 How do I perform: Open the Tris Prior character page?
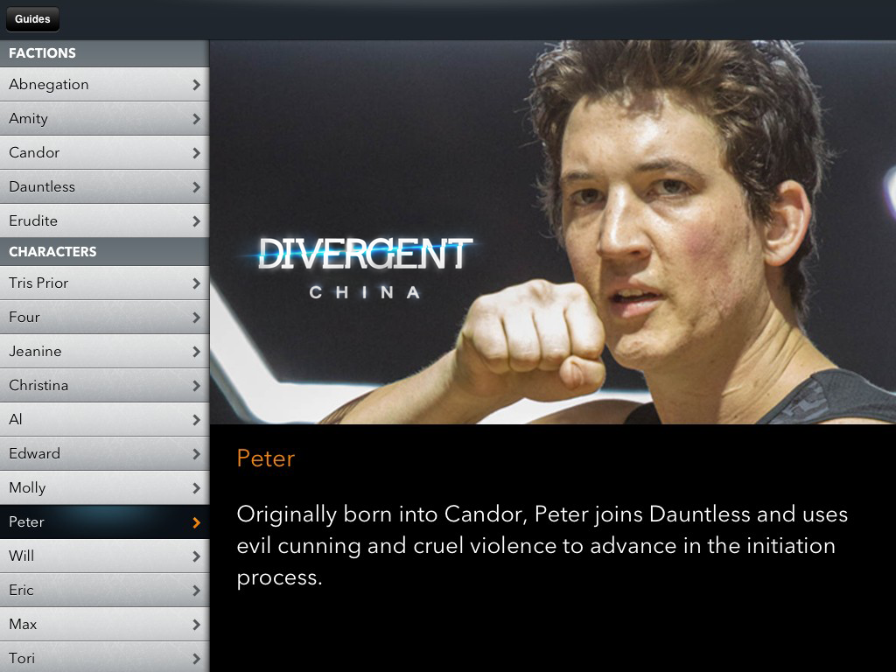tap(105, 283)
